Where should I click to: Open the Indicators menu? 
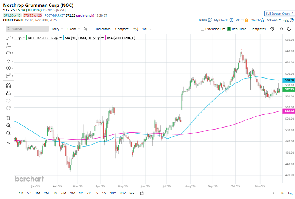click(103, 29)
